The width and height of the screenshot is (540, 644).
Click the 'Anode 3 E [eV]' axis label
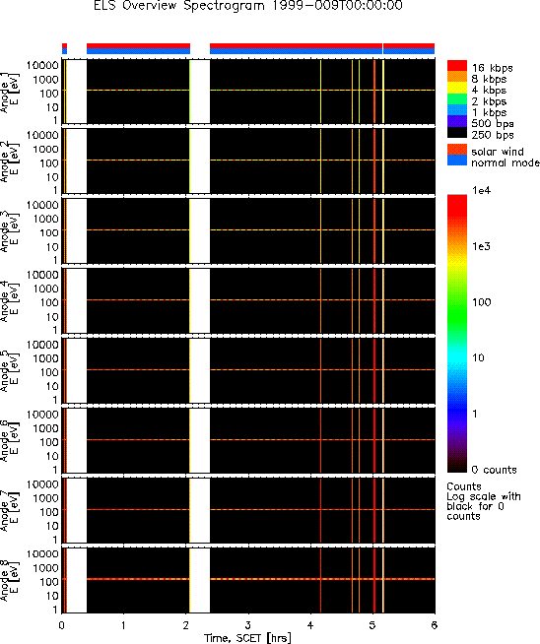pyautogui.click(x=9, y=232)
